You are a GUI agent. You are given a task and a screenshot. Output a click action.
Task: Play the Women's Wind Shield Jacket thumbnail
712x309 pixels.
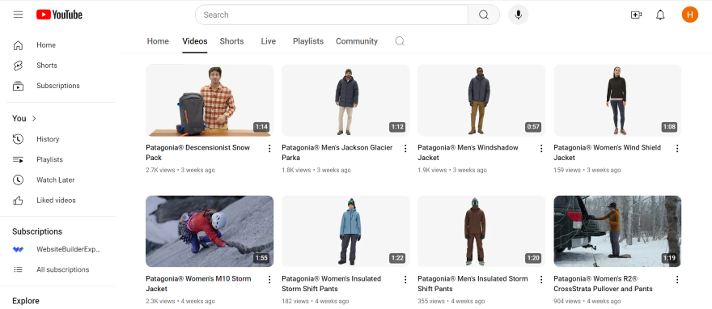coord(617,100)
